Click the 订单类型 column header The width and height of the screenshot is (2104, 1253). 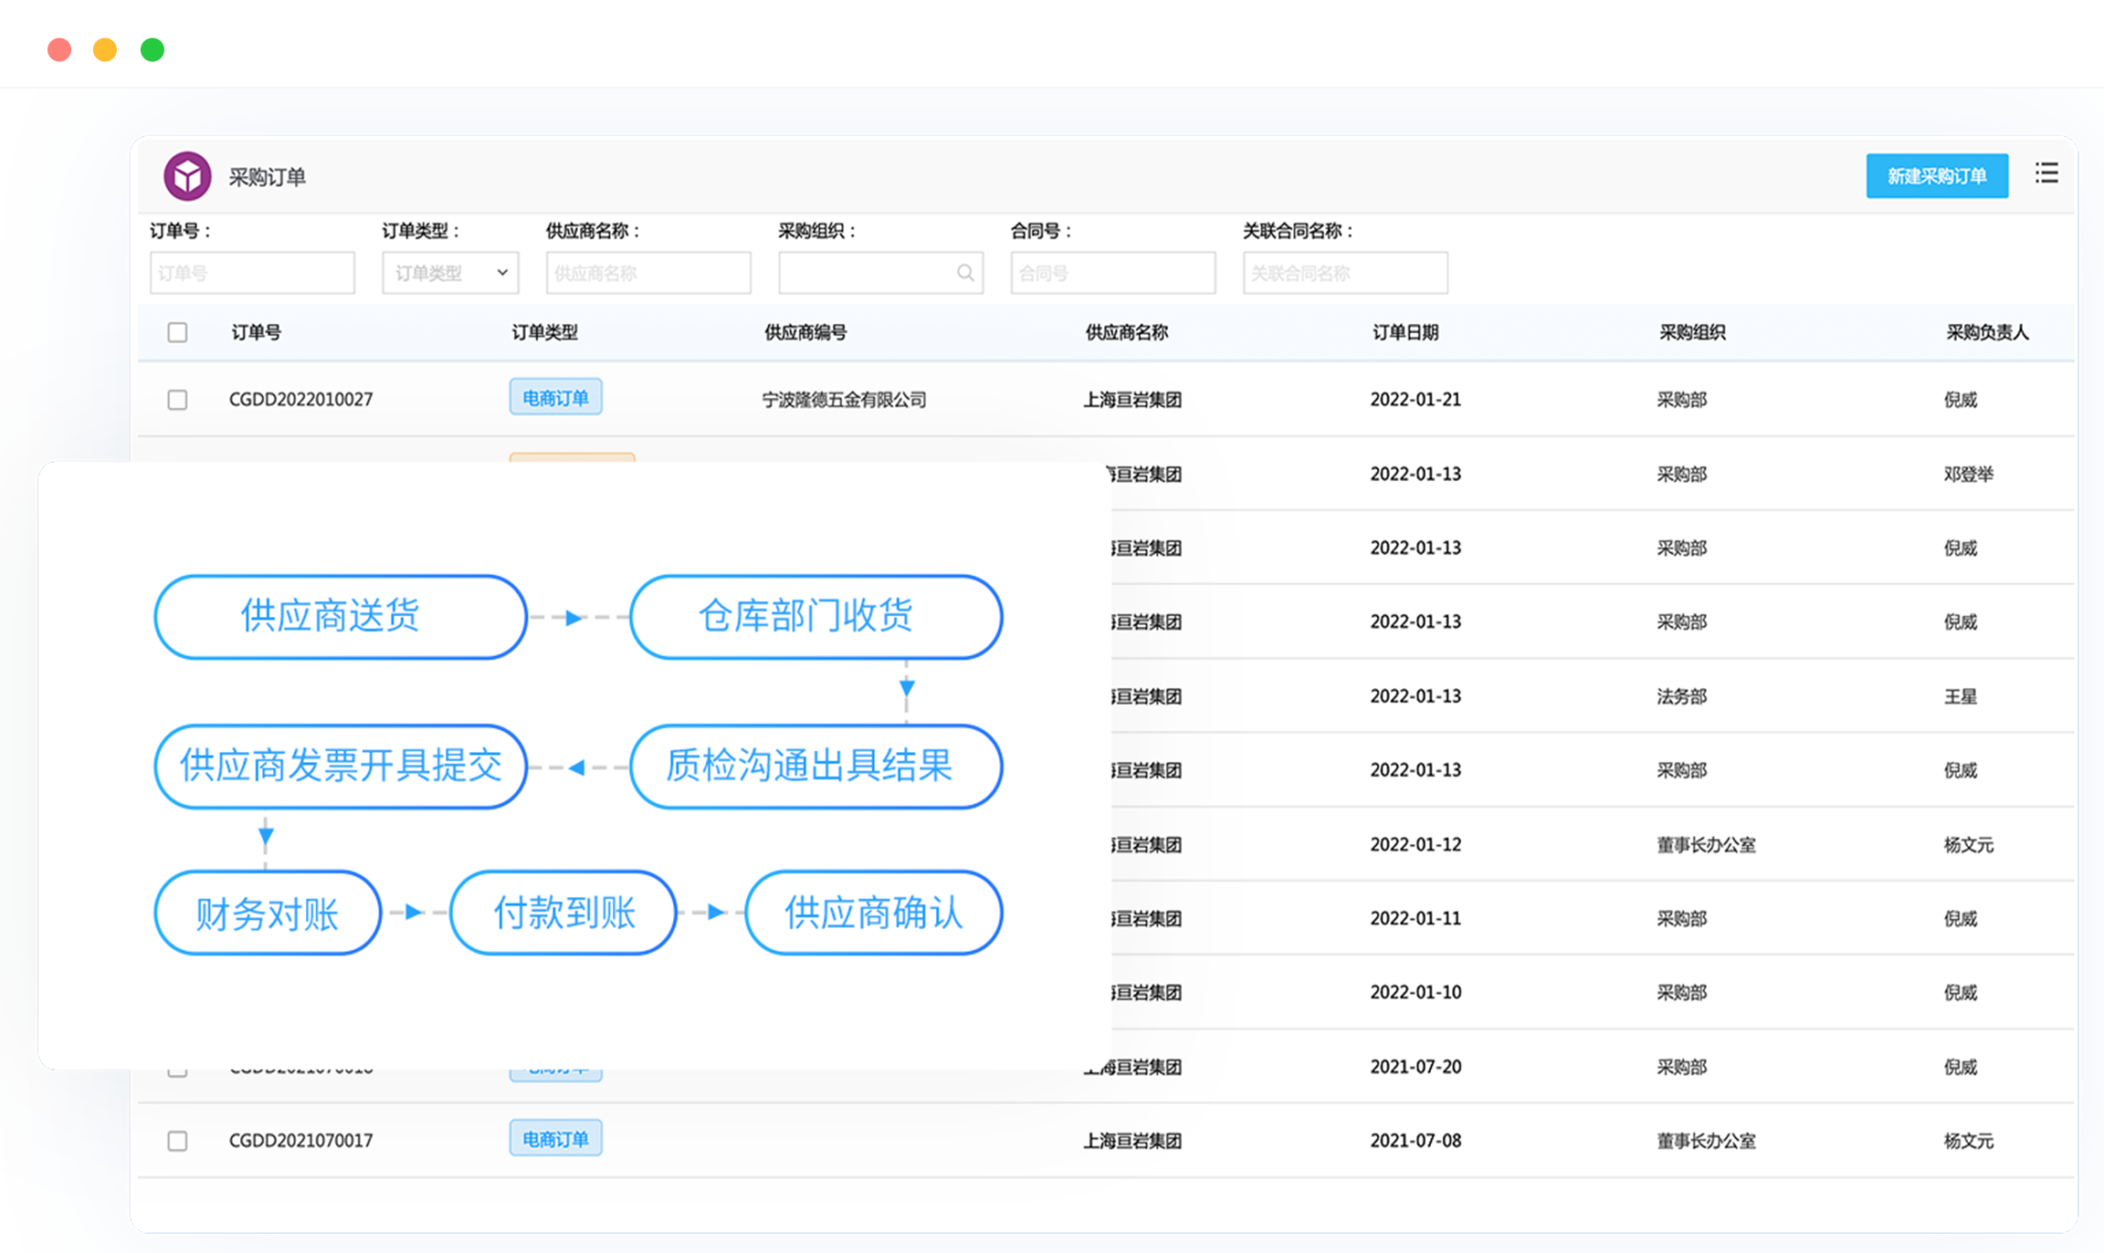pos(544,332)
